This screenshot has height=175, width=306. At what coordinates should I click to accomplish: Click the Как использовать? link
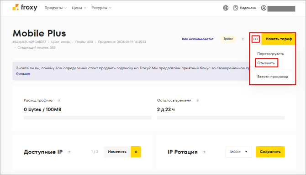(197, 39)
